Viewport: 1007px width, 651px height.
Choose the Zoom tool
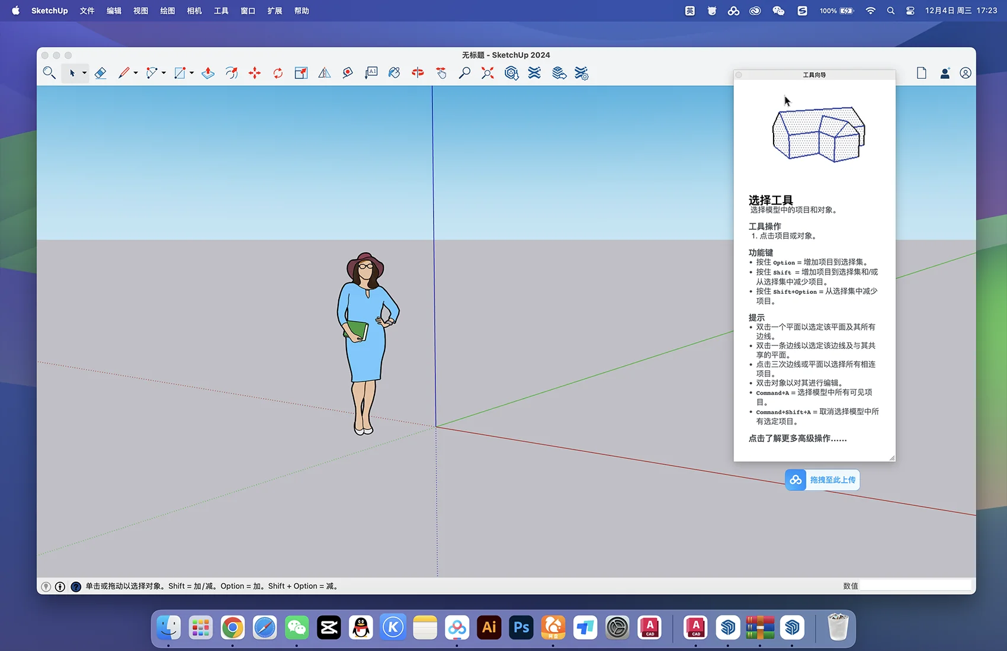click(464, 73)
